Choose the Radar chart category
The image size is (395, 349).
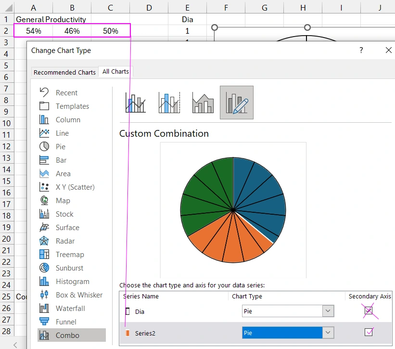pos(65,241)
